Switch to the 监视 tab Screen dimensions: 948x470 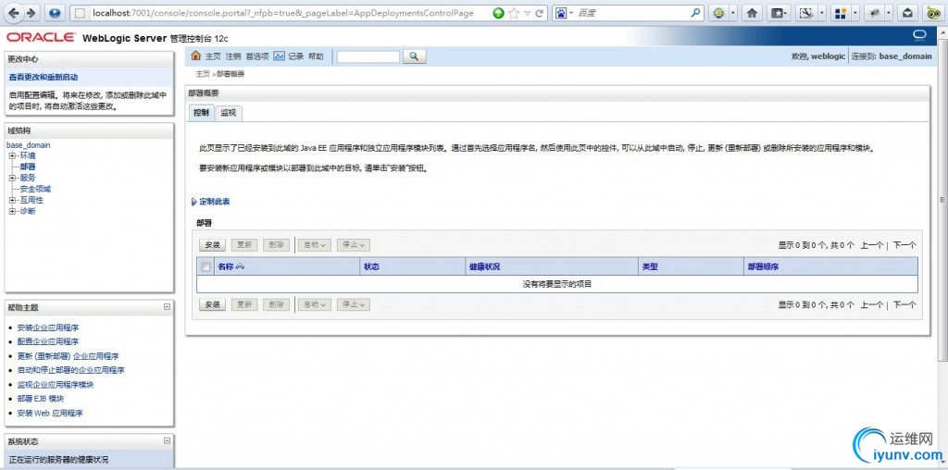[x=229, y=113]
